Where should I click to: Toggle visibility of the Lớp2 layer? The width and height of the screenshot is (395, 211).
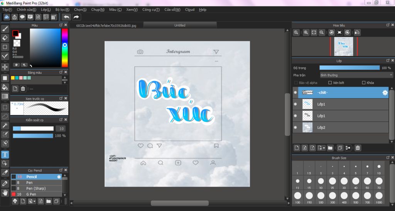[295, 128]
